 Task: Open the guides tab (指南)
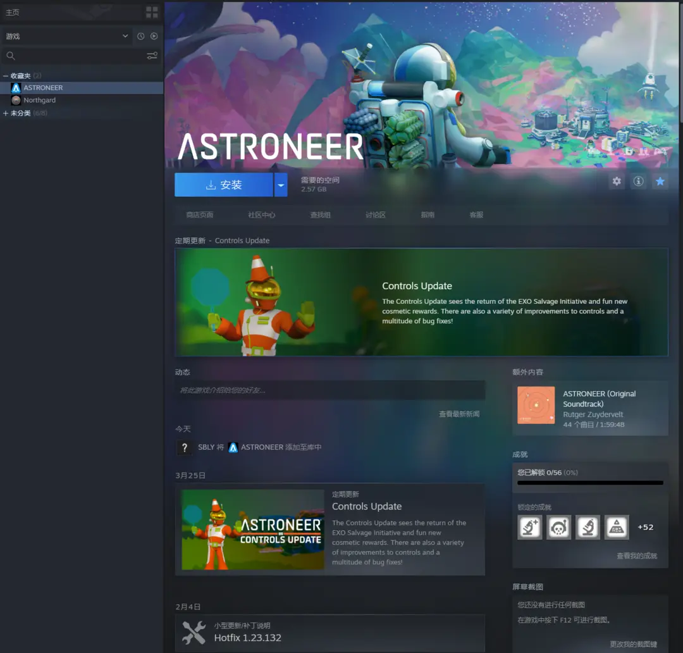coord(428,215)
